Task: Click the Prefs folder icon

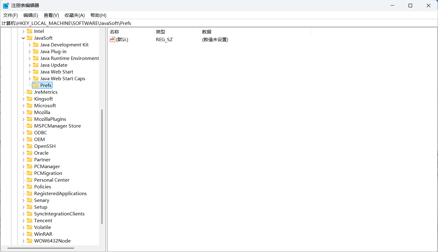Action: coord(36,85)
